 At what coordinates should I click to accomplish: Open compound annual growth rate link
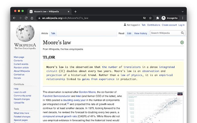point(60,116)
